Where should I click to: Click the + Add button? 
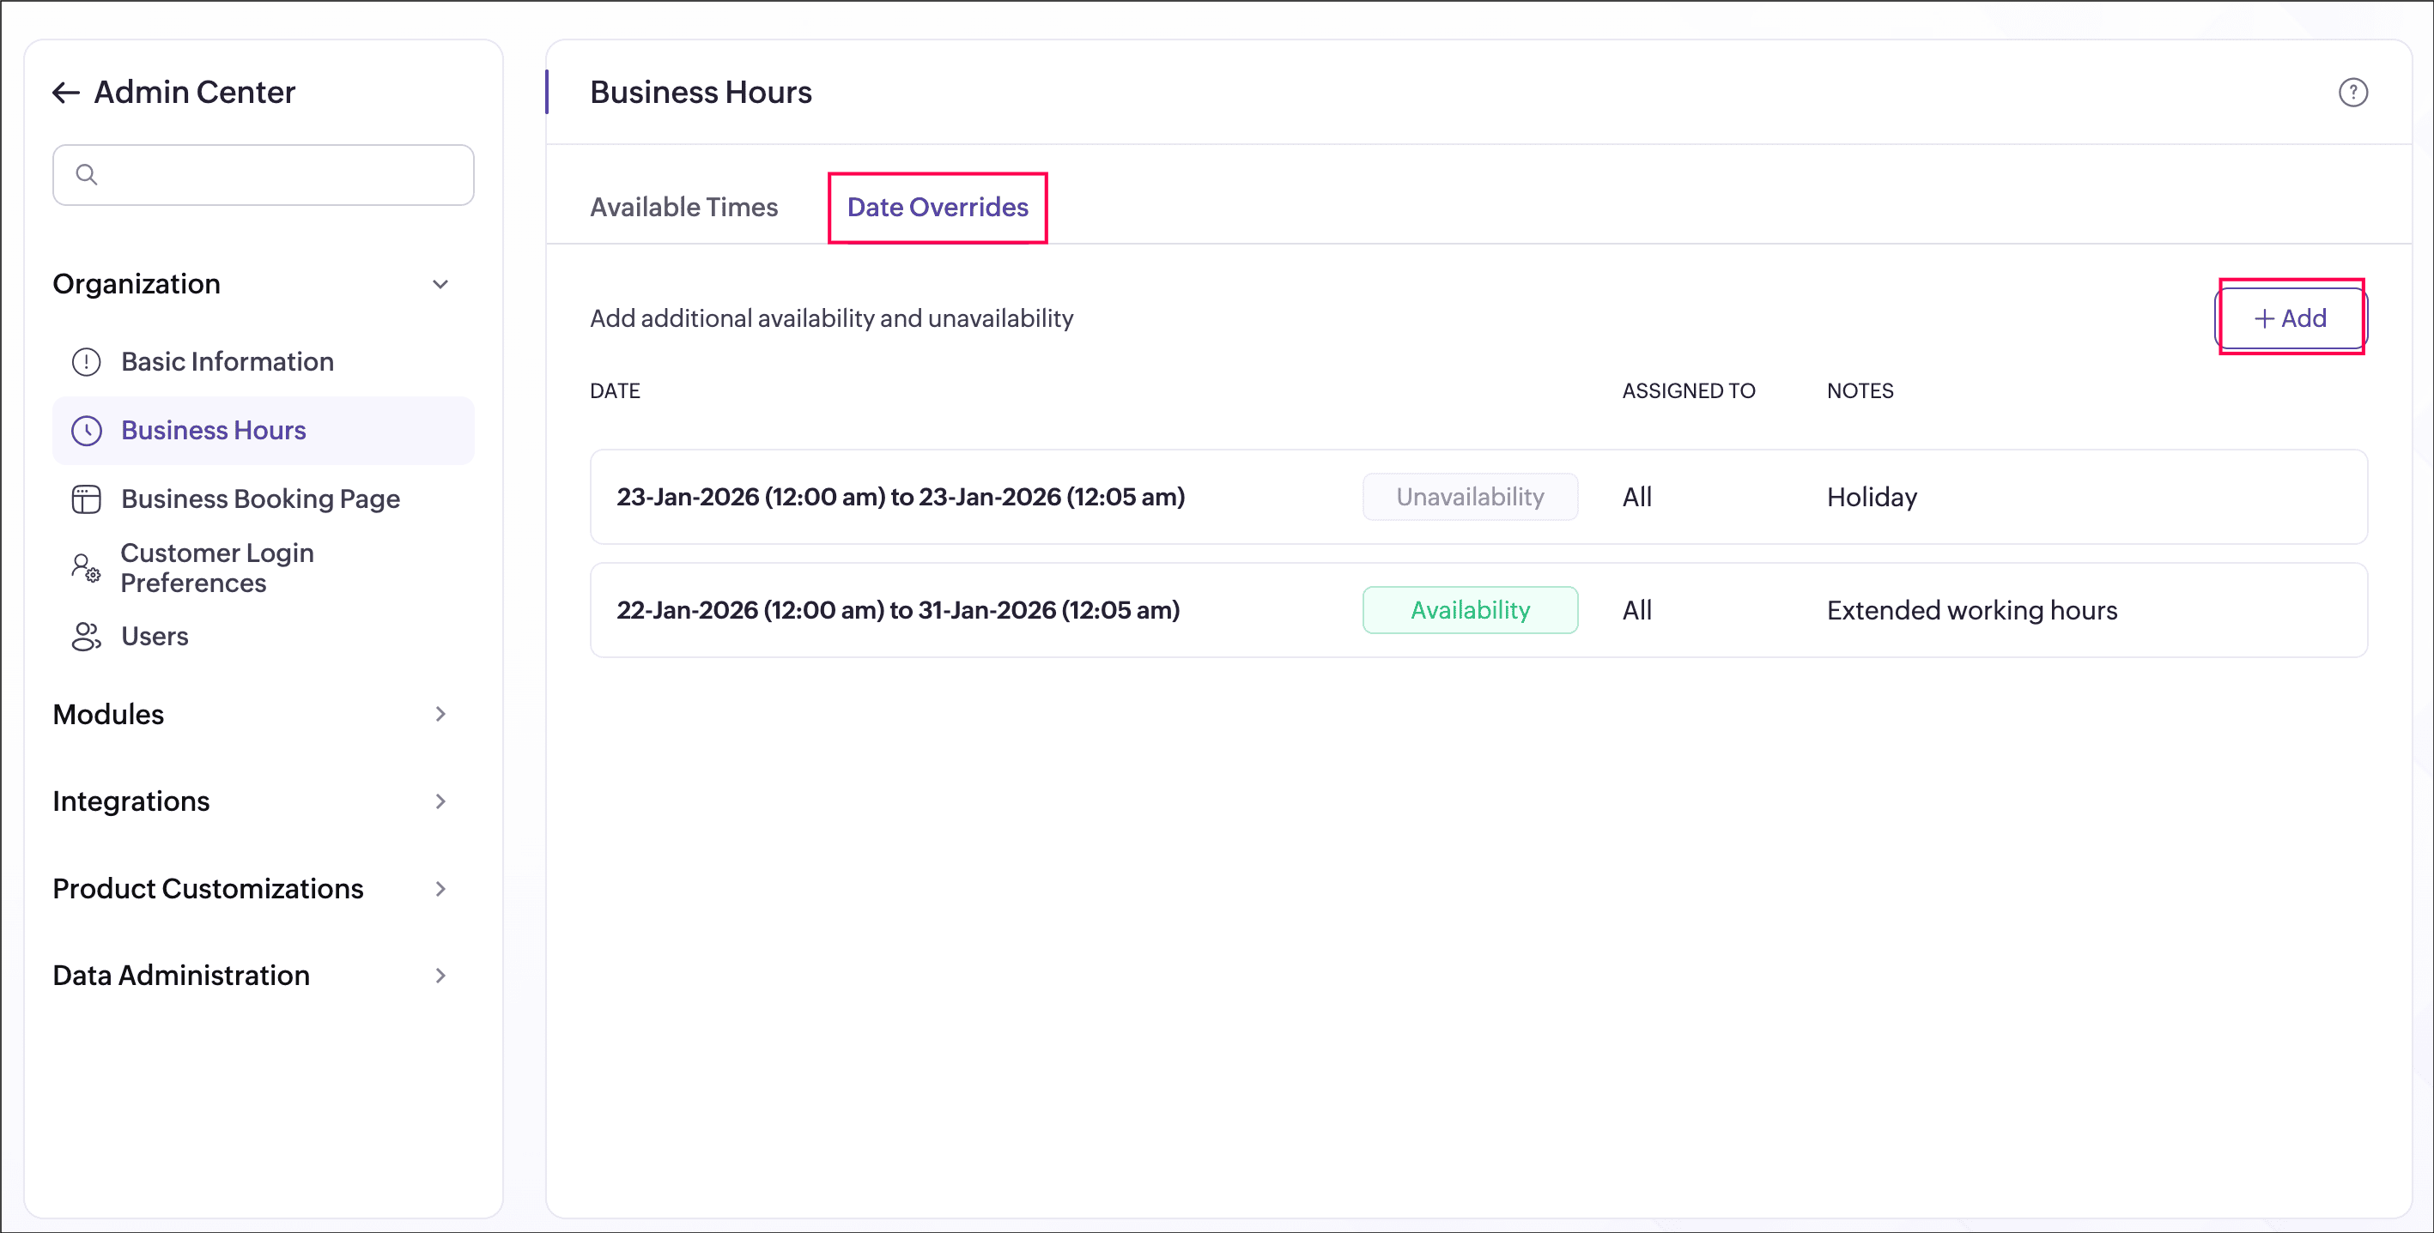tap(2291, 318)
